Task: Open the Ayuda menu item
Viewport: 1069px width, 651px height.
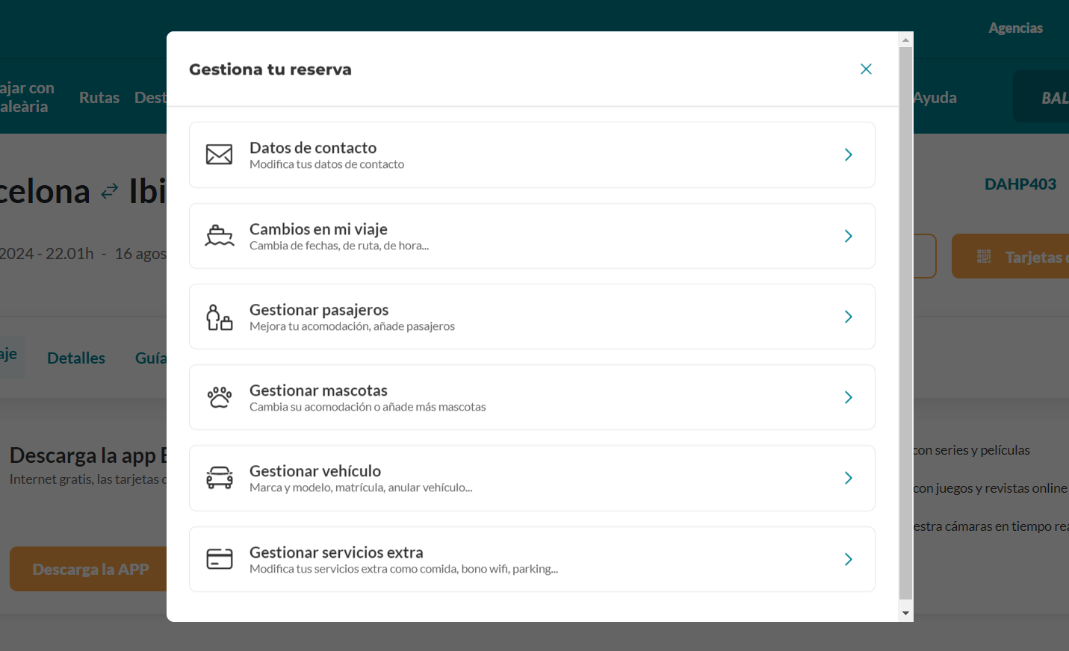Action: (x=935, y=98)
